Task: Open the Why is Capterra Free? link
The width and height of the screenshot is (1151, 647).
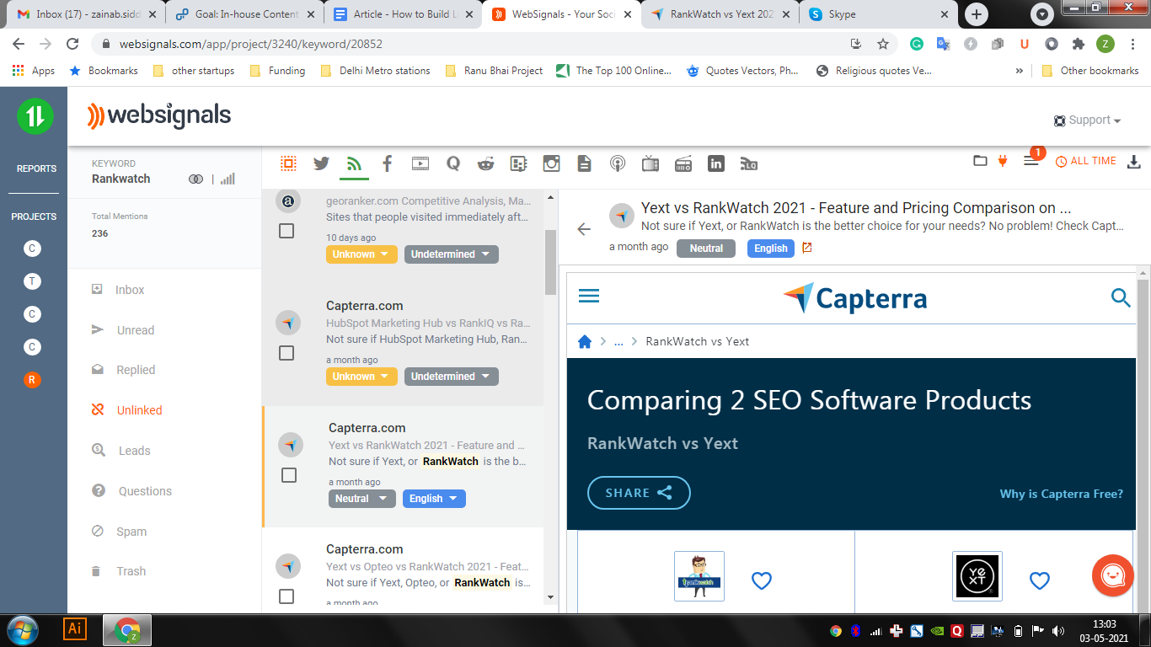Action: click(x=1062, y=494)
